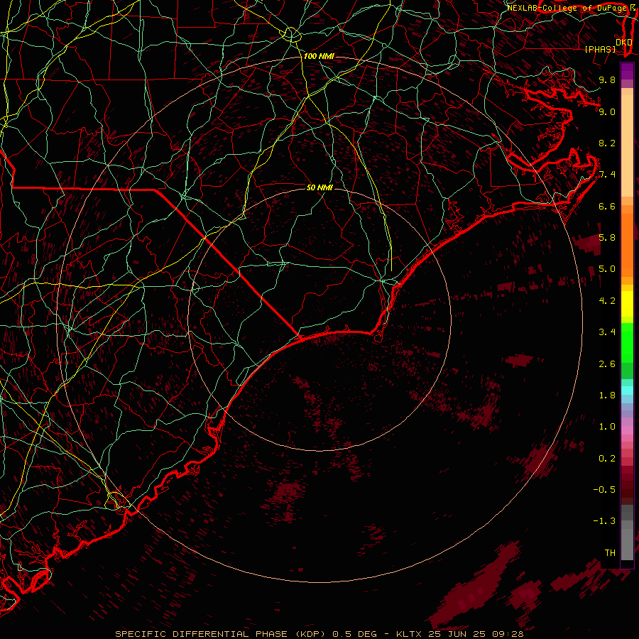Click the 50 NMI range ring label
Screen dimensions: 639x639
(x=319, y=187)
